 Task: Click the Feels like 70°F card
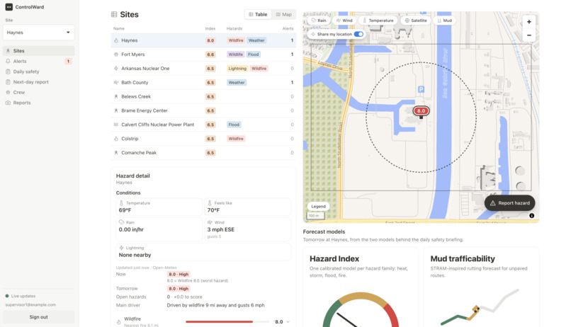[248, 207]
